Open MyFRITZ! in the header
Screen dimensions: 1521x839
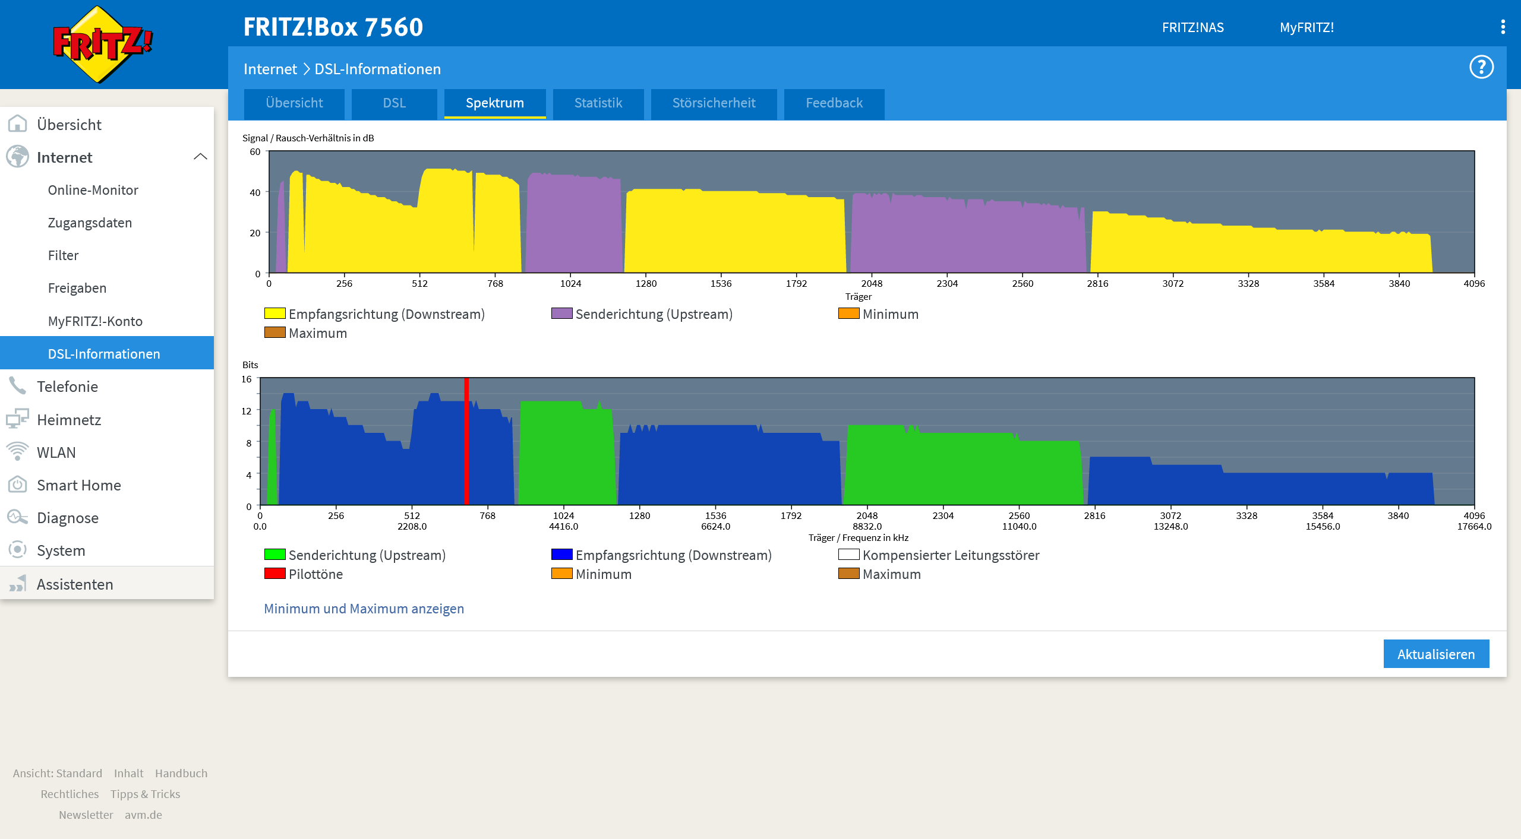[1307, 27]
